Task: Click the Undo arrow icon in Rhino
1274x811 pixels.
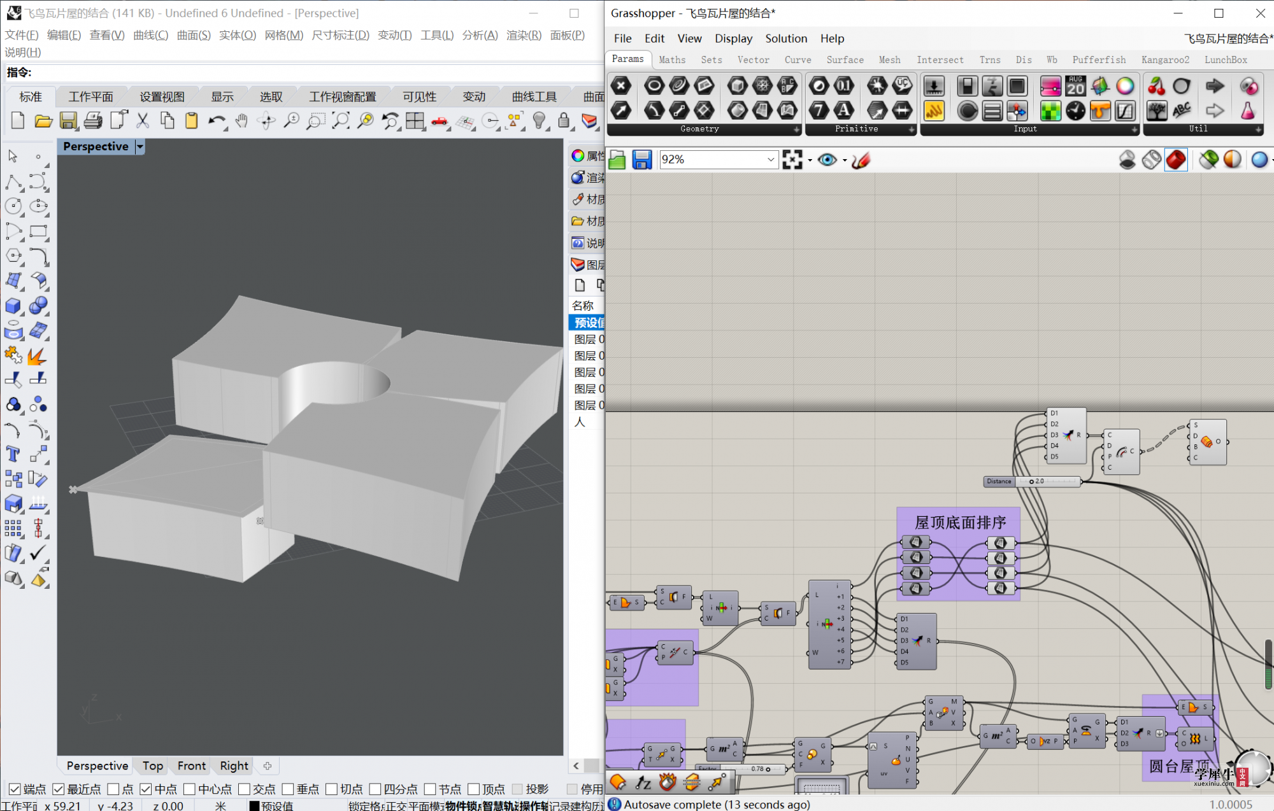Action: point(217,120)
